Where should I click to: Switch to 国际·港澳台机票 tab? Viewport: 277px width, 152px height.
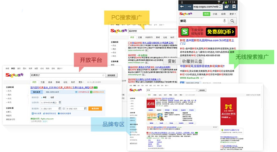pyautogui.click(x=52, y=92)
